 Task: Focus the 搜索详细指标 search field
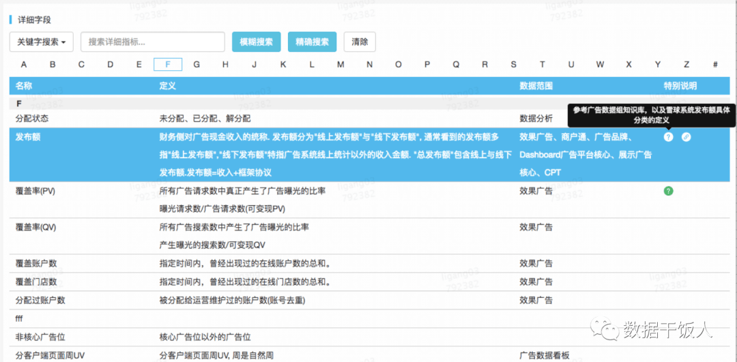pyautogui.click(x=153, y=42)
